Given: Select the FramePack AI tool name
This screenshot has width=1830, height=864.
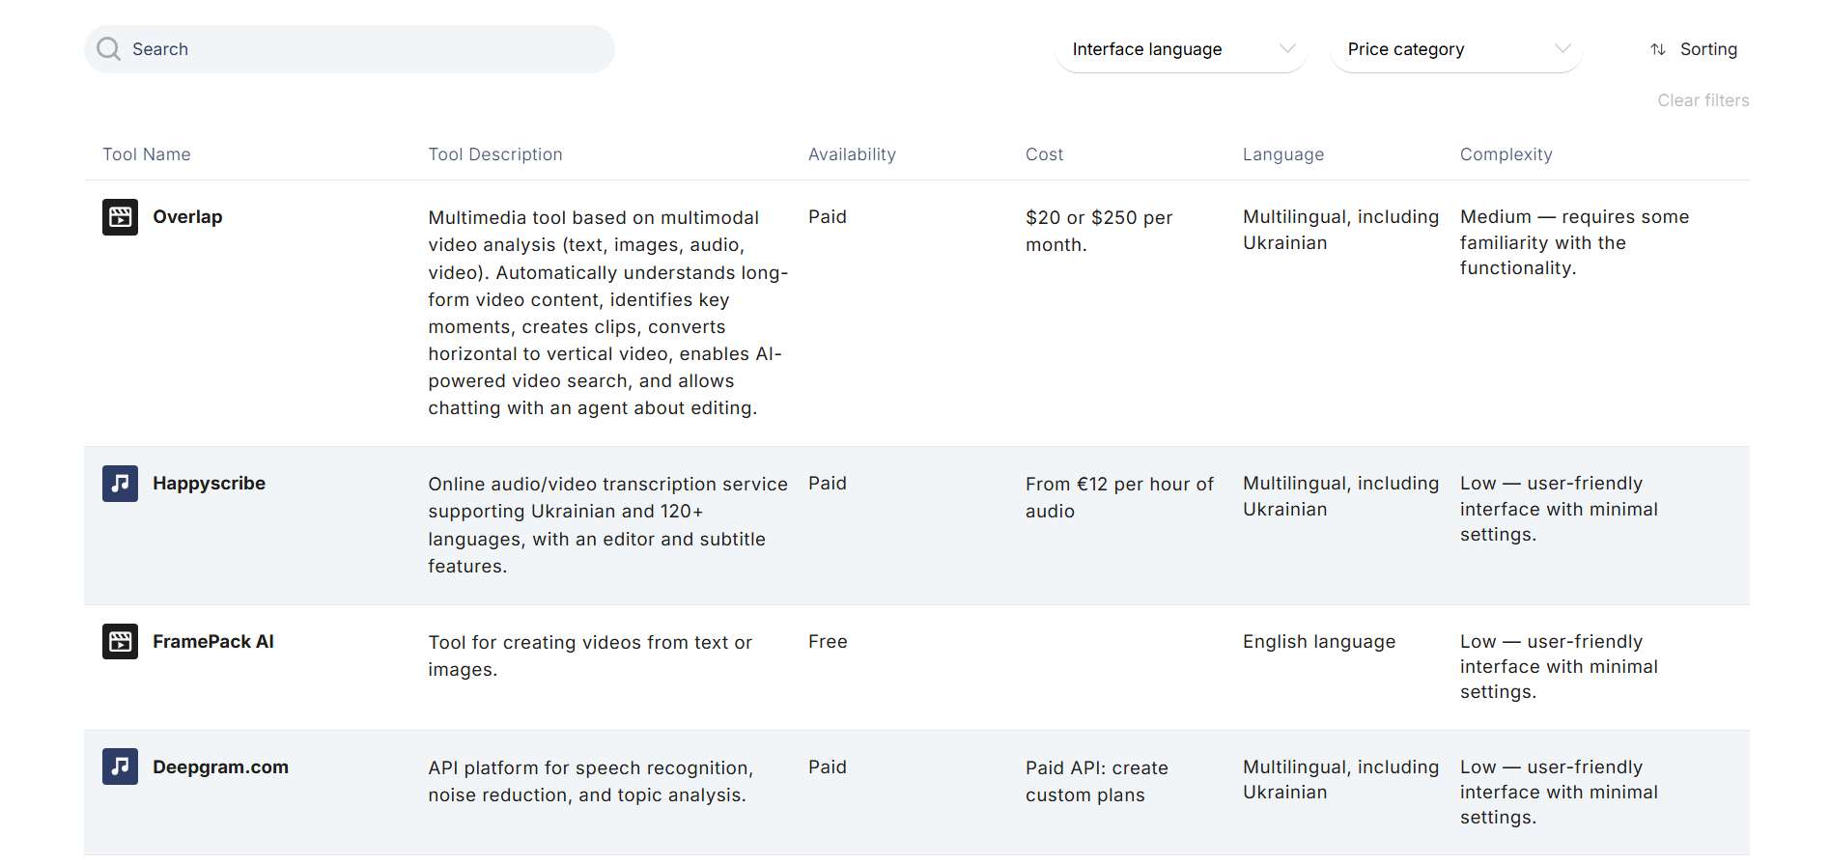Looking at the screenshot, I should click(212, 642).
